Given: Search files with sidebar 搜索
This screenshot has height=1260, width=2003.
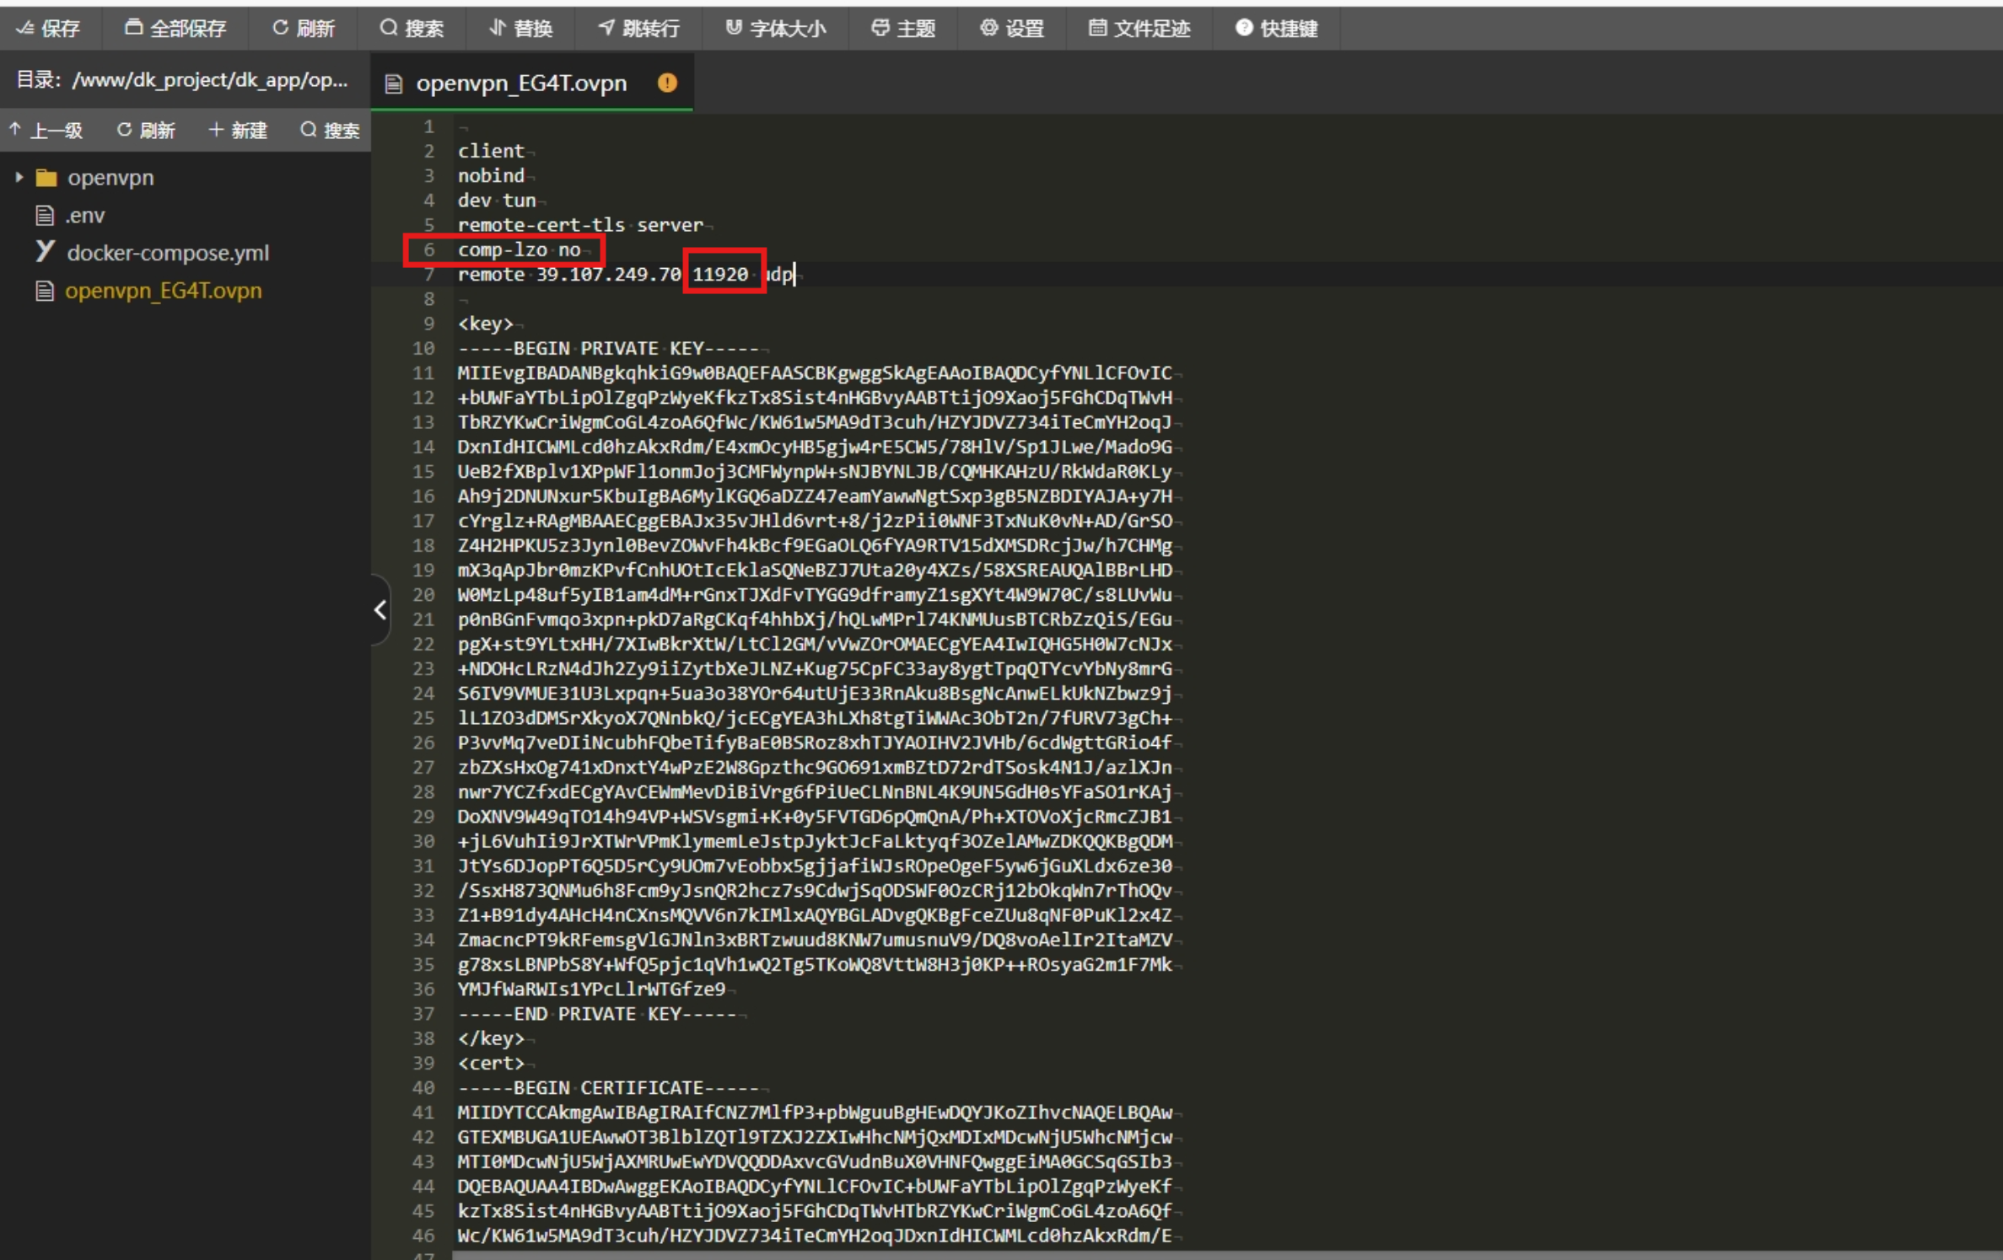Looking at the screenshot, I should pos(331,131).
